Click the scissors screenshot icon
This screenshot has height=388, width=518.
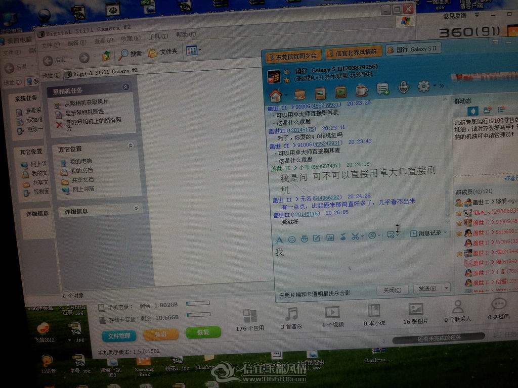(355, 236)
